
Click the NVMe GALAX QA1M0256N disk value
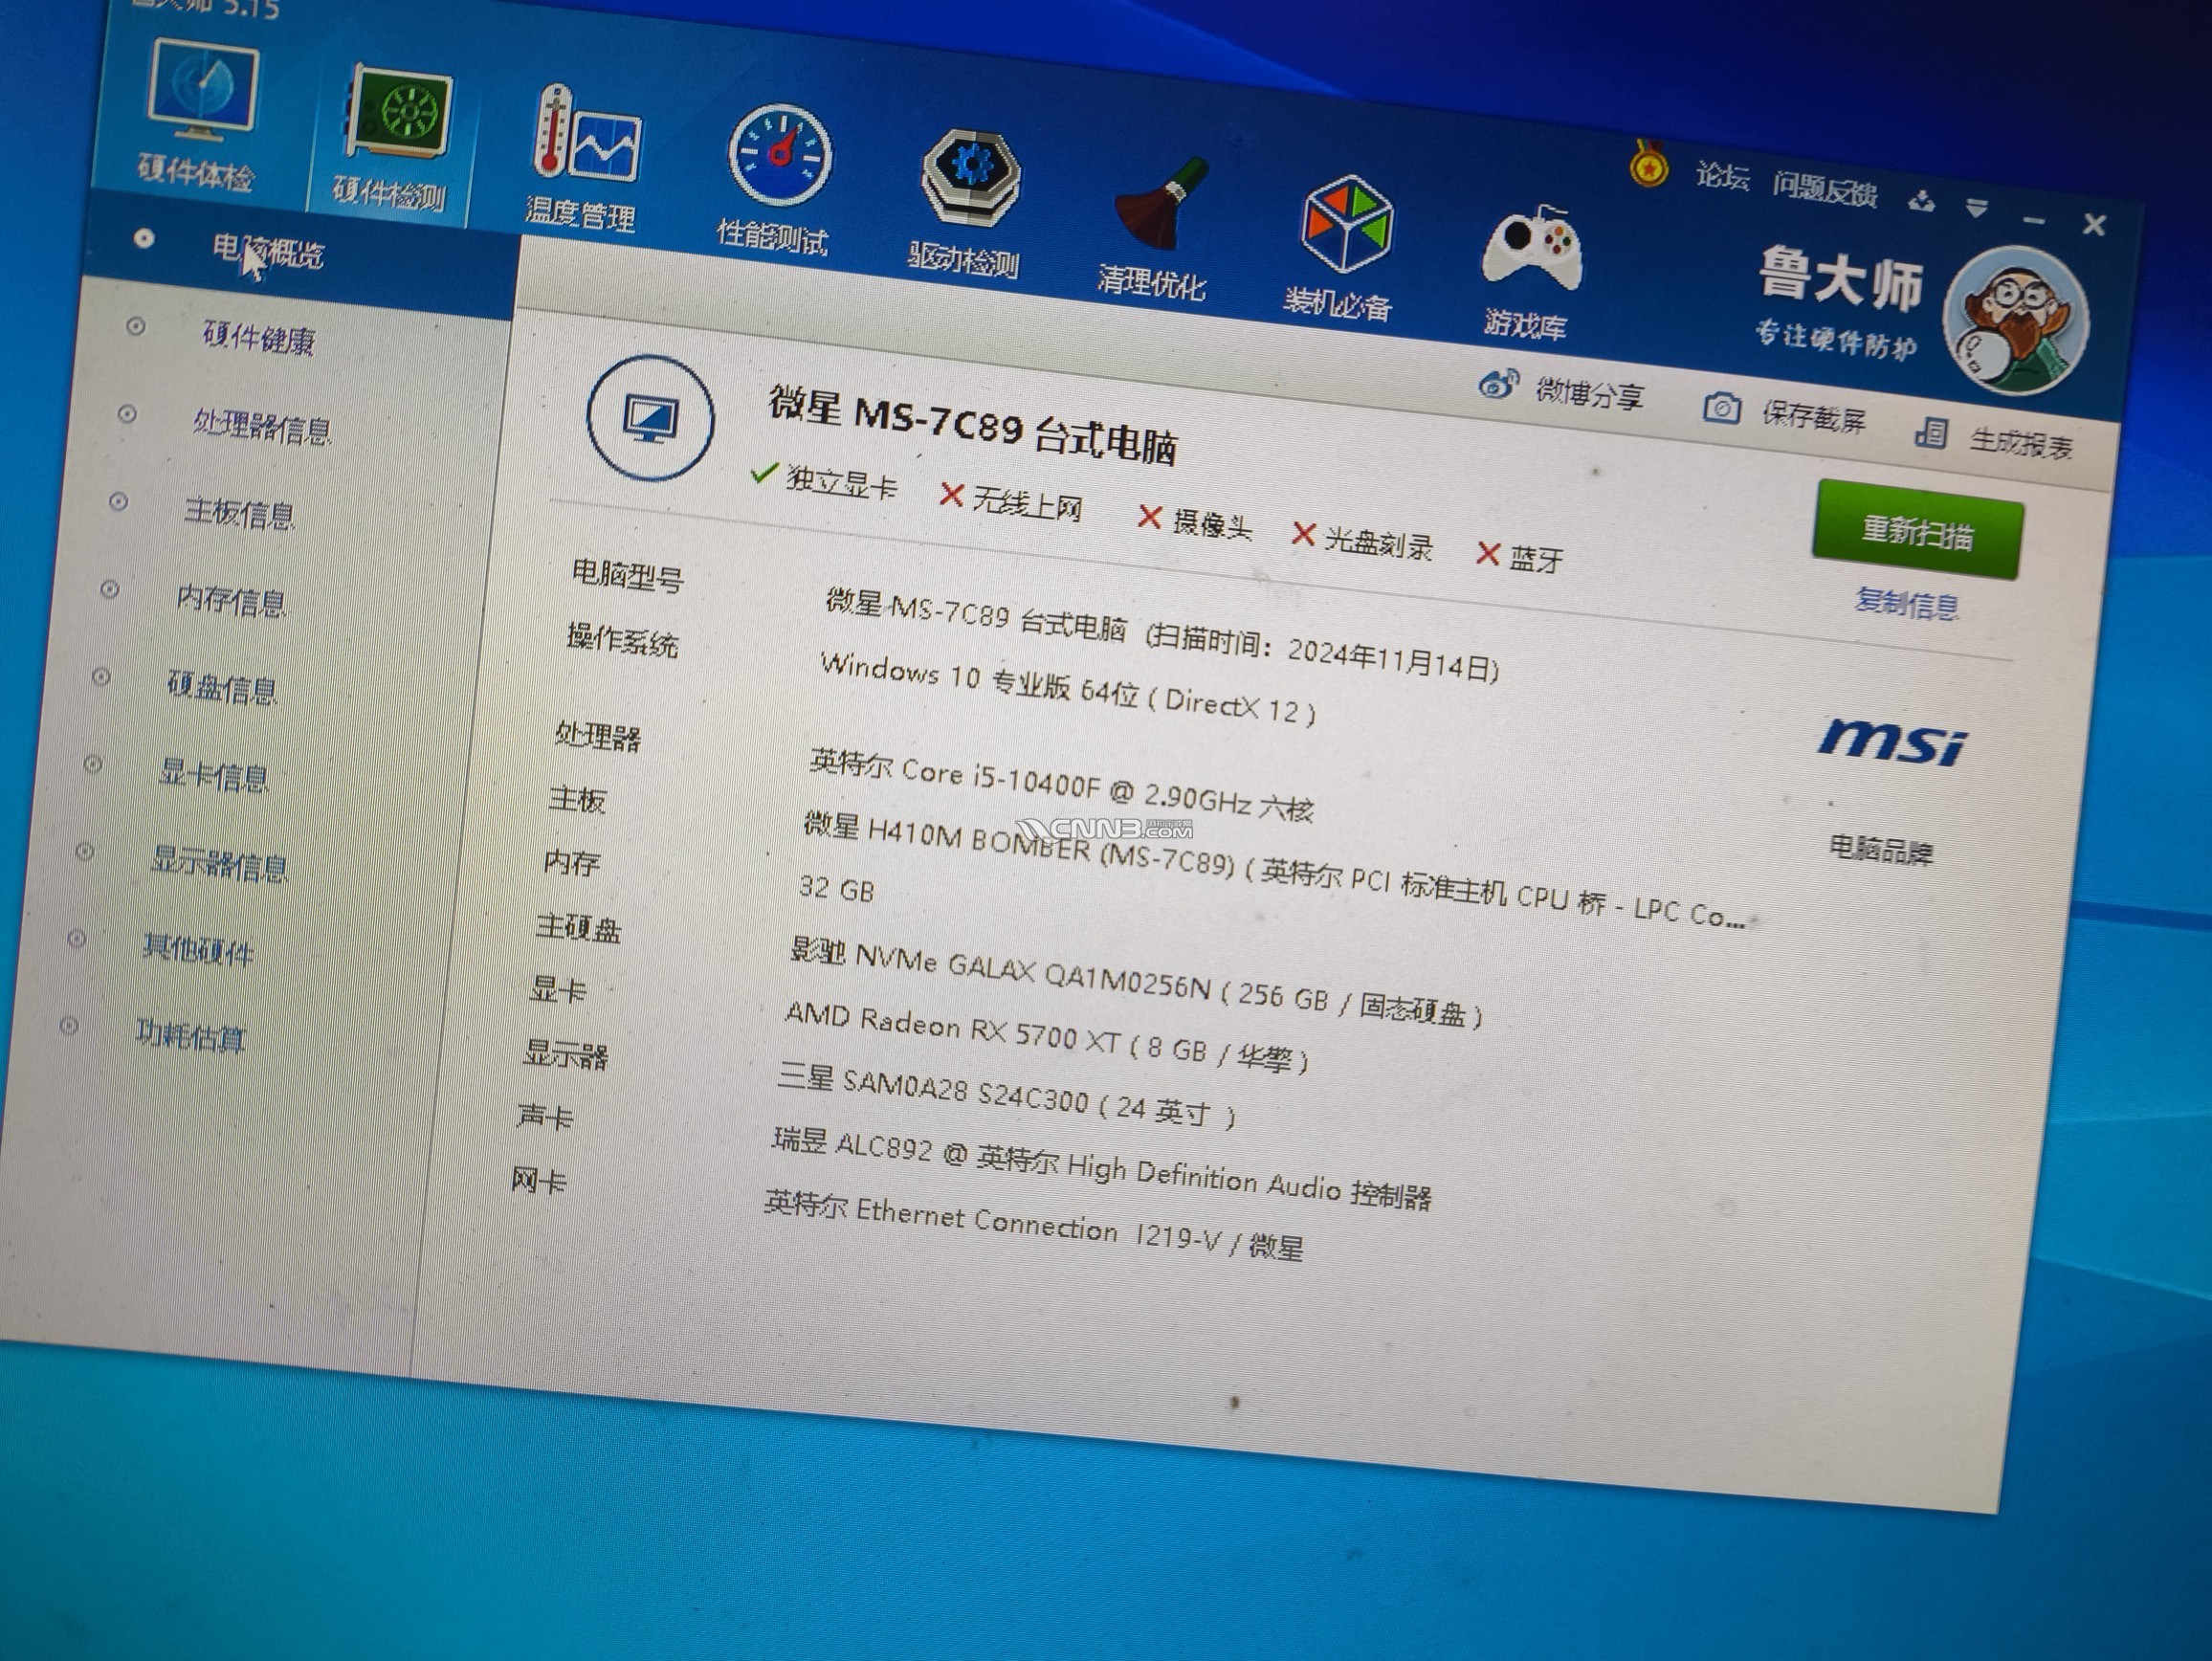(x=1136, y=983)
